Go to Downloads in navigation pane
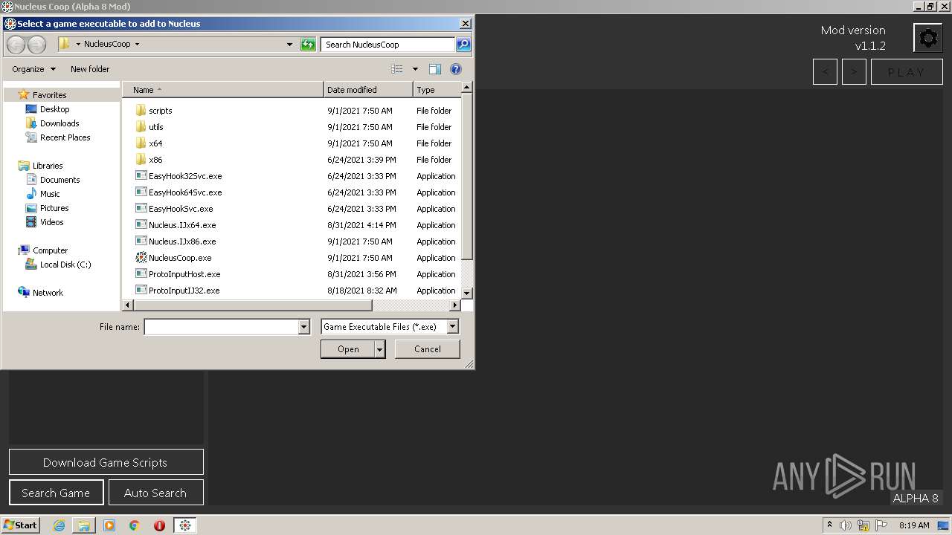 tap(59, 123)
